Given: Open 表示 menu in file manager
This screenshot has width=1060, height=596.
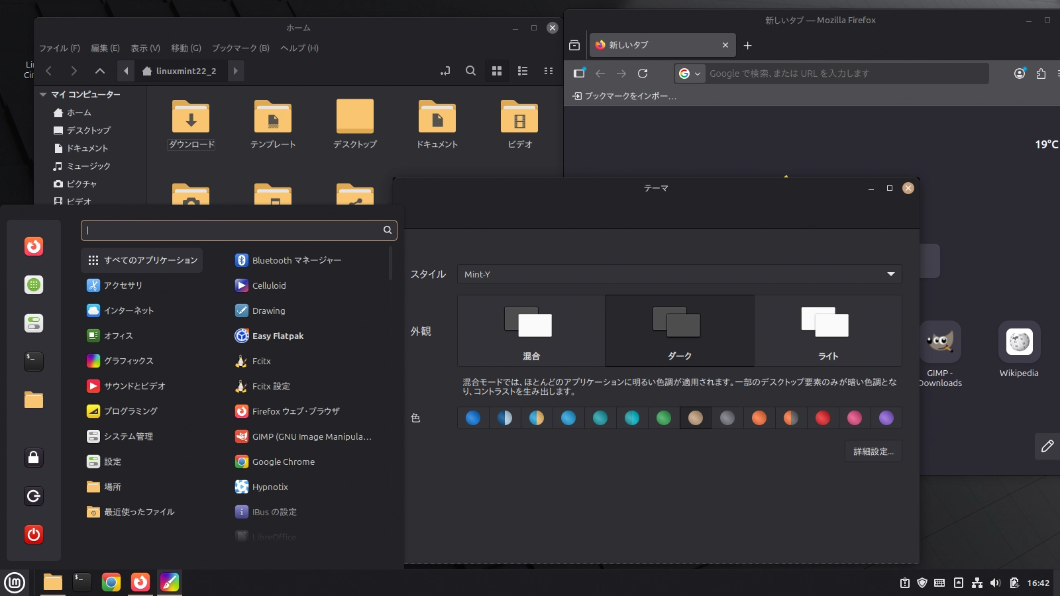Looking at the screenshot, I should click(145, 48).
